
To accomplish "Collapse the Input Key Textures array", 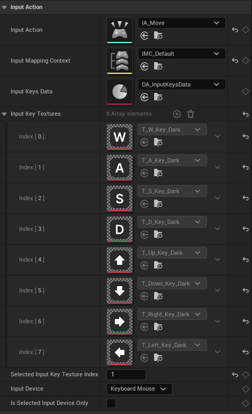I will point(4,114).
